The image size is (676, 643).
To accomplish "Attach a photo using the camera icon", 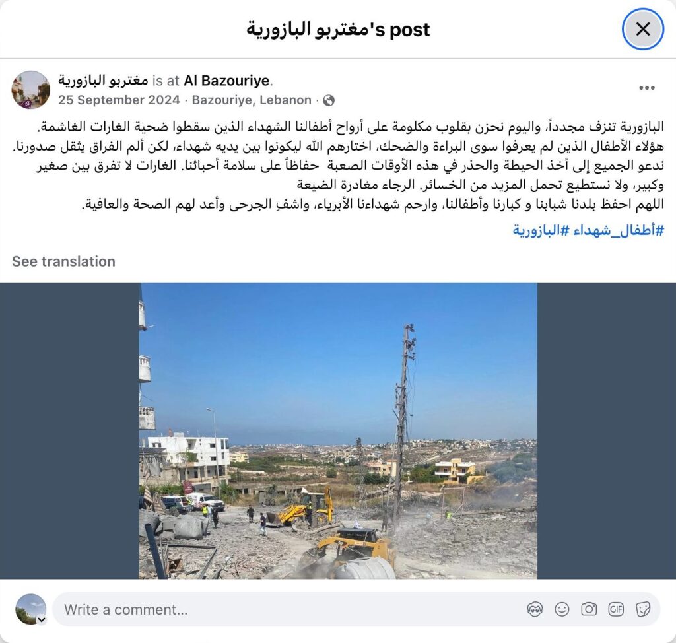I will [589, 609].
